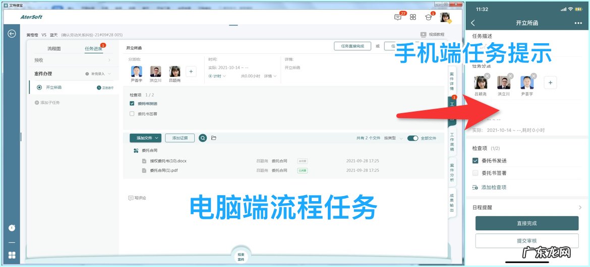Viewport: 590px width, 267px height.
Task: Click the timer clock icon in sidebar
Action: (x=12, y=228)
